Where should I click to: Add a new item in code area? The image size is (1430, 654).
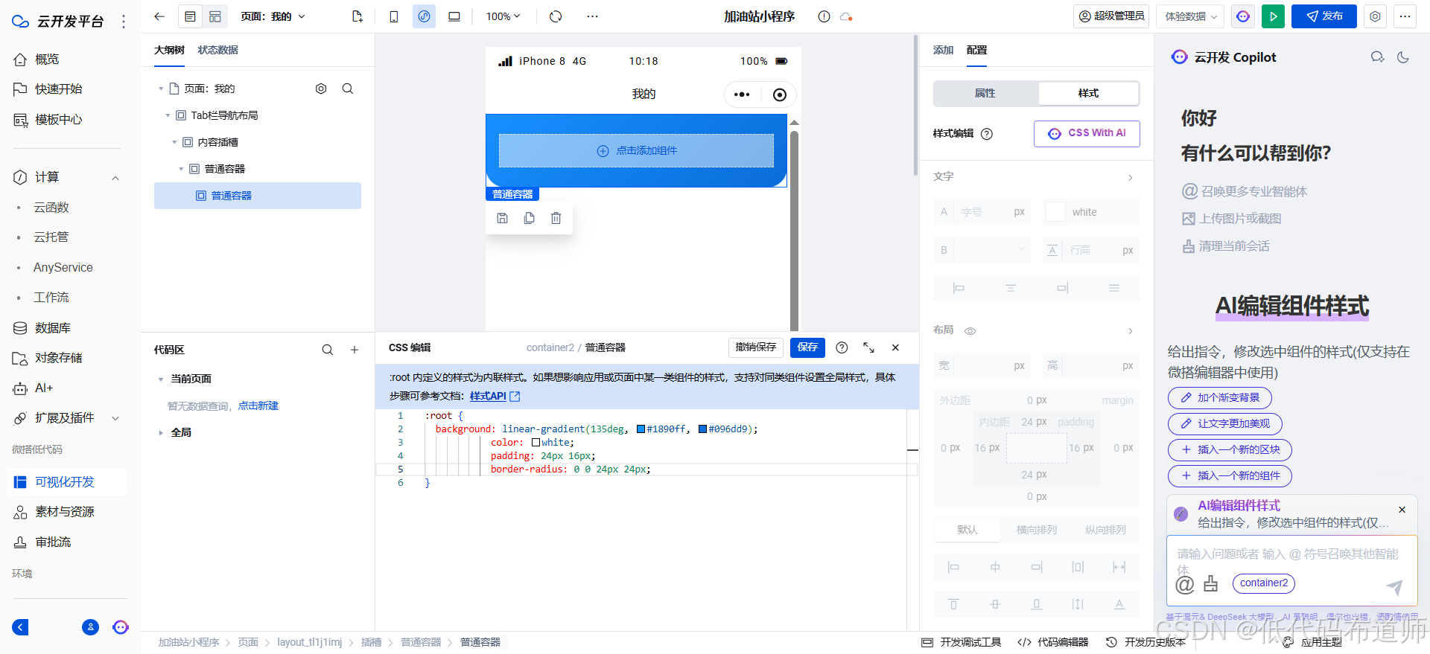355,350
